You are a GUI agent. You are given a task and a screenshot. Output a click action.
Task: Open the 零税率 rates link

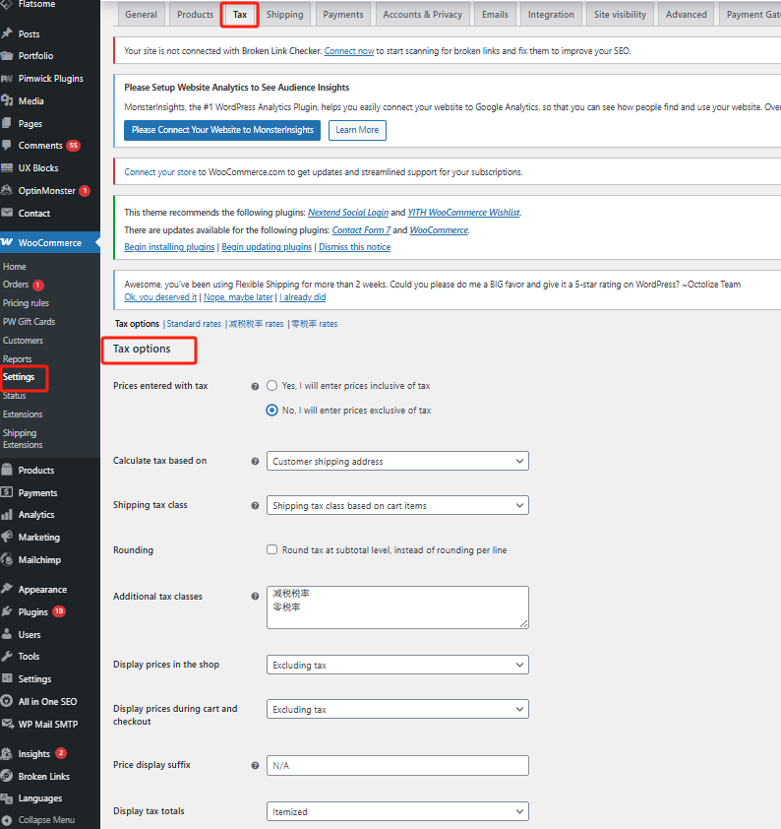coord(314,324)
